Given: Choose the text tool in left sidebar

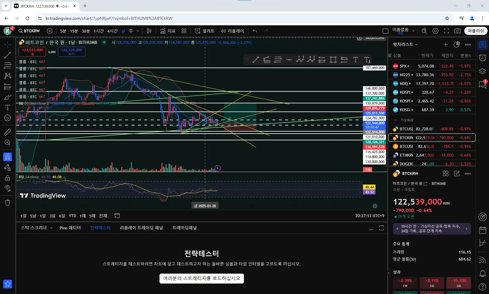Looking at the screenshot, I should [8, 107].
